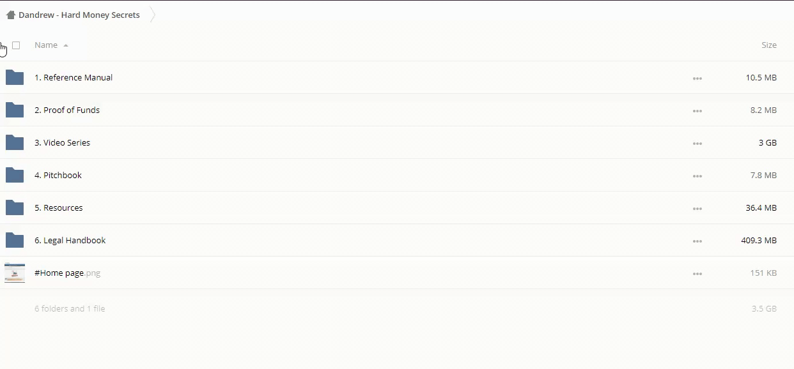
Task: Open the more actions menu for Video Series
Action: pos(697,144)
